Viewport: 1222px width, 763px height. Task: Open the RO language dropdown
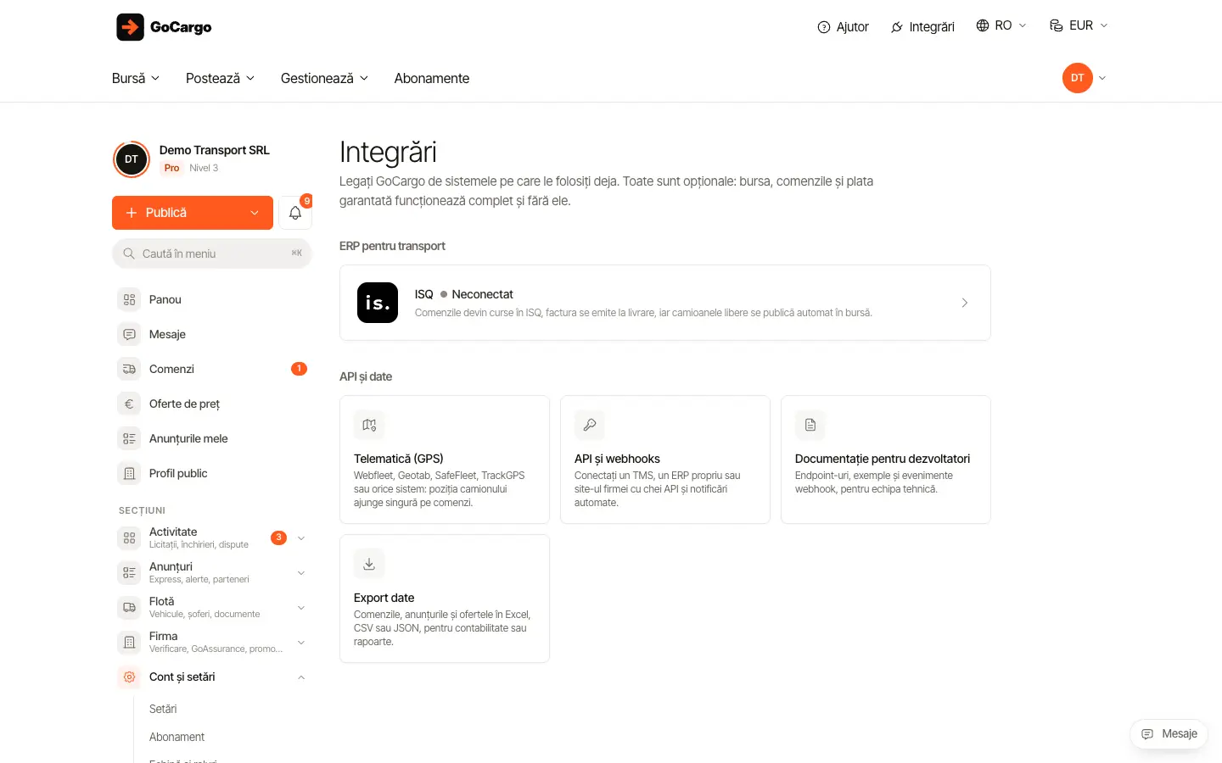coord(1001,25)
